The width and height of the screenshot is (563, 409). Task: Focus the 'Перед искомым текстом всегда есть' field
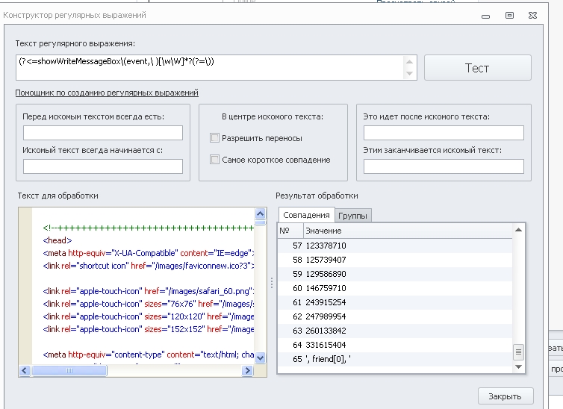pos(103,133)
